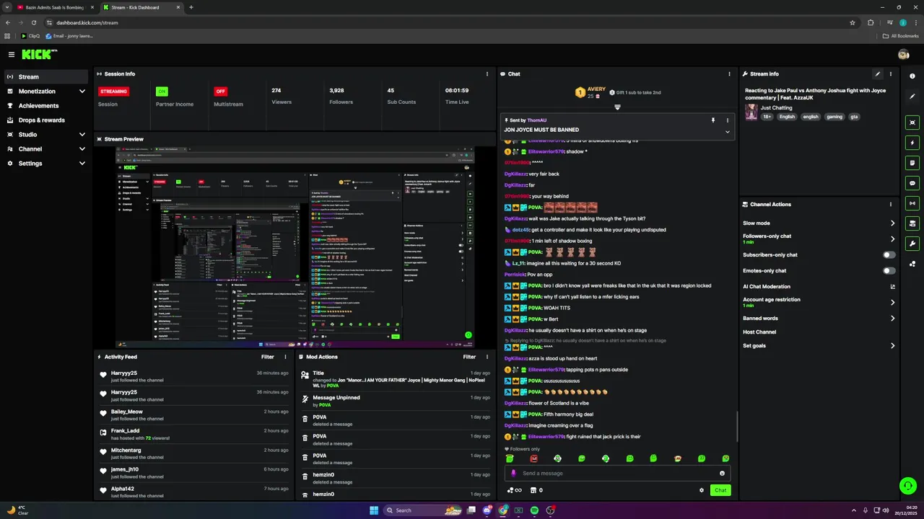
Task: Open the weather widget on taskbar
Action: [17, 510]
